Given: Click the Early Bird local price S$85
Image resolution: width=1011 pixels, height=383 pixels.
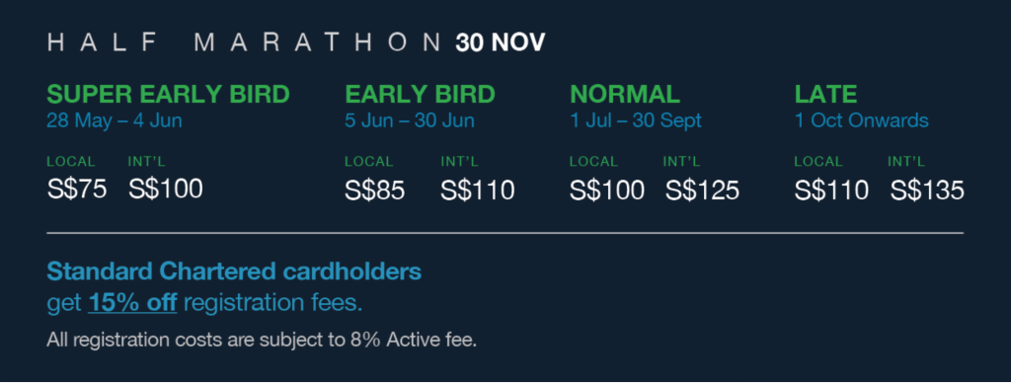Looking at the screenshot, I should point(374,191).
